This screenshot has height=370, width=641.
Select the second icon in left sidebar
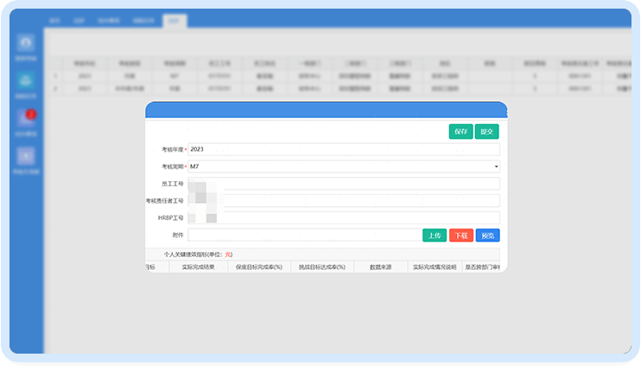pos(27,82)
